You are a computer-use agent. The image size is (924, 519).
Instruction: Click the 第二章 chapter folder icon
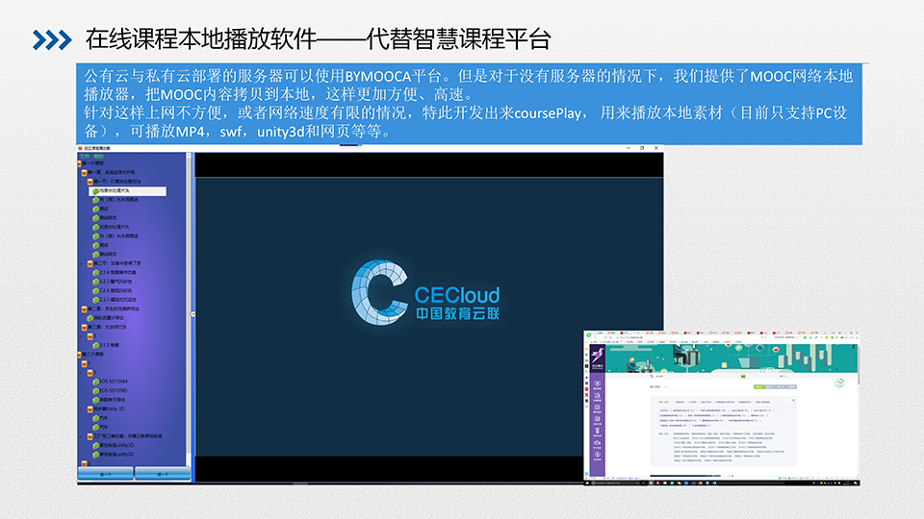tap(85, 309)
